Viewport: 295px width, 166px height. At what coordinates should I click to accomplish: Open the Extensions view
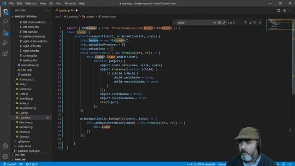[5, 53]
